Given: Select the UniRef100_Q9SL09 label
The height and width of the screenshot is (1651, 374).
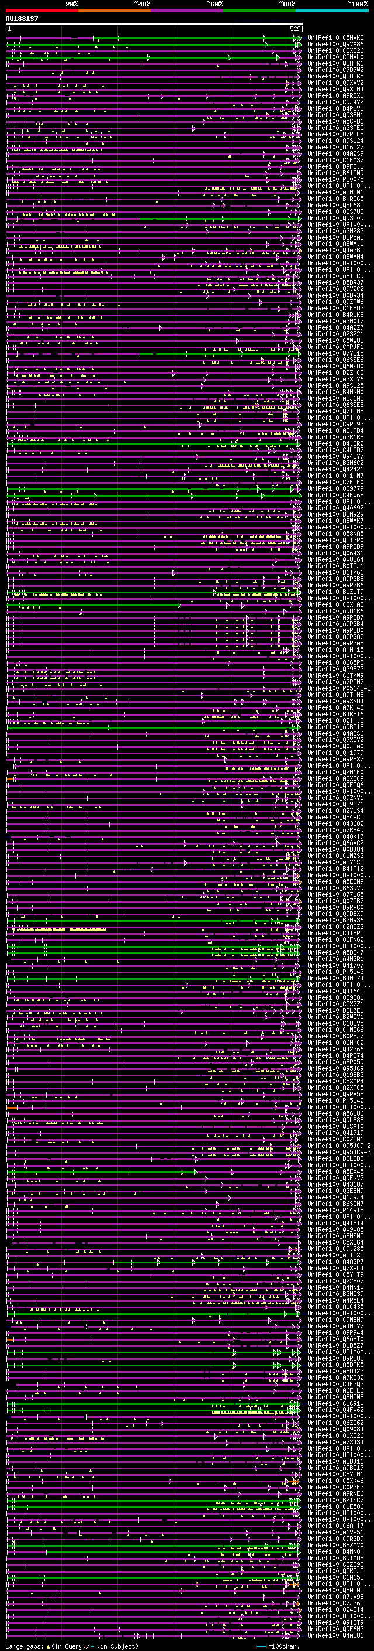Looking at the screenshot, I should [335, 218].
